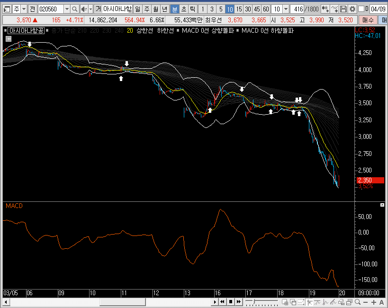Select the 일 daily period tab
Screen dimensions: 388x308
coord(138,9)
